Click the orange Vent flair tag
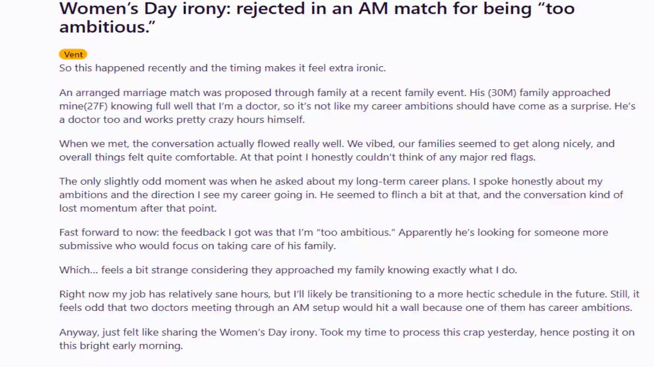654x367 pixels. pos(73,55)
